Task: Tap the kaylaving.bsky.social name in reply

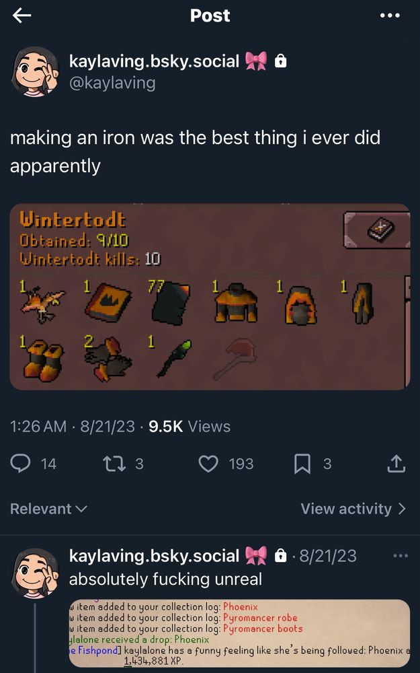Action: 155,555
